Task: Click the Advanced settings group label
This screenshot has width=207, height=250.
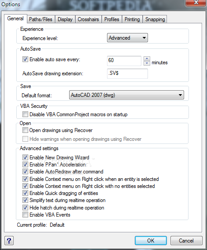Action: click(x=39, y=148)
